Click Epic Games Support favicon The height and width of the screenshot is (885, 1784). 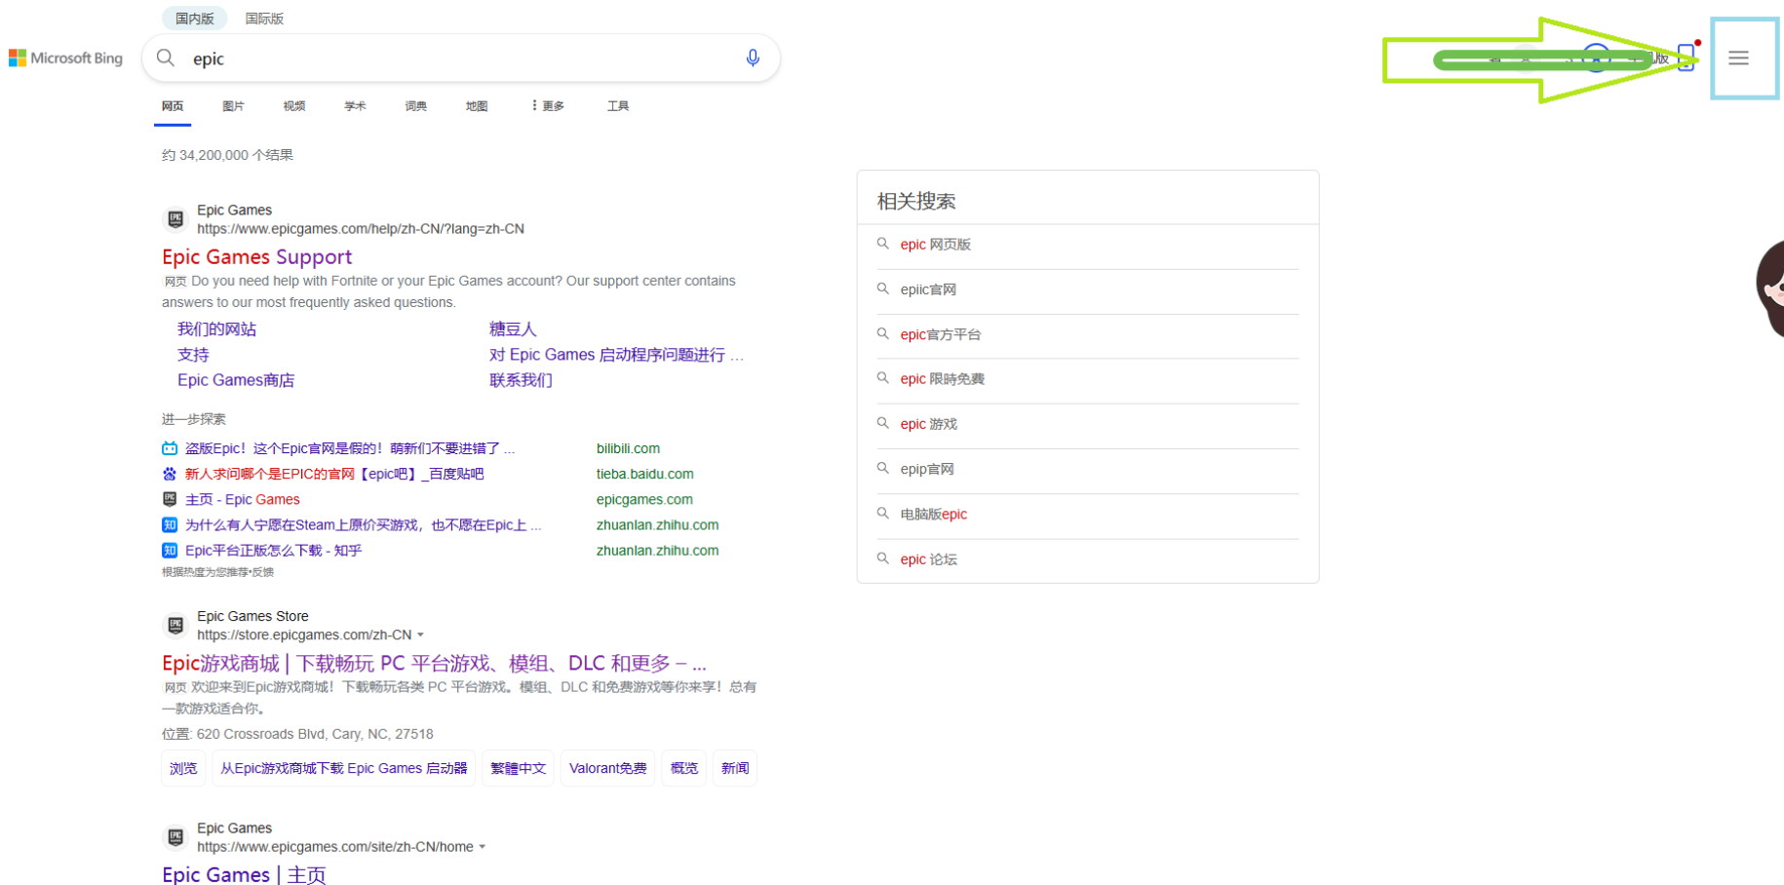coord(175,219)
